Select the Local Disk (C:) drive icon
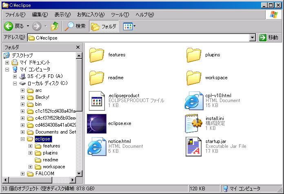Screen dimensions: 284x194 (x=22, y=83)
